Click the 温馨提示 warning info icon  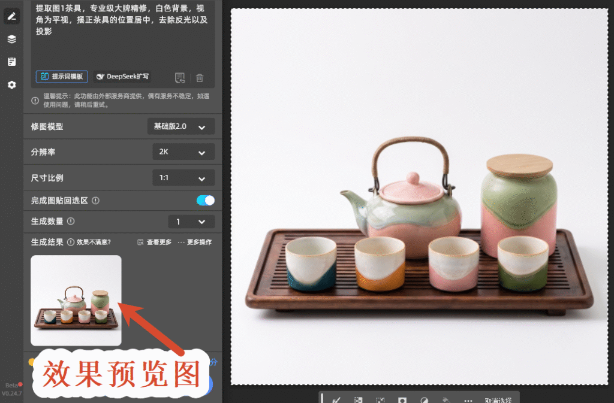point(35,101)
